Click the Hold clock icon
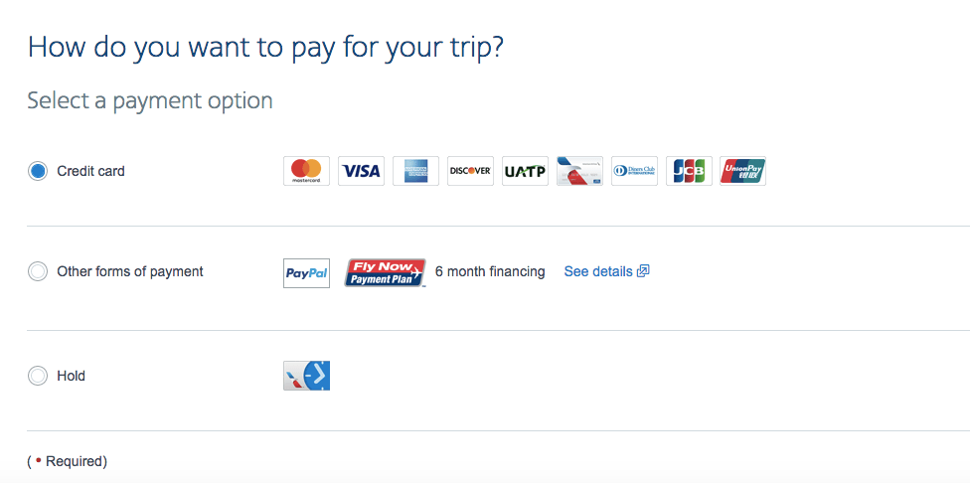 click(306, 376)
